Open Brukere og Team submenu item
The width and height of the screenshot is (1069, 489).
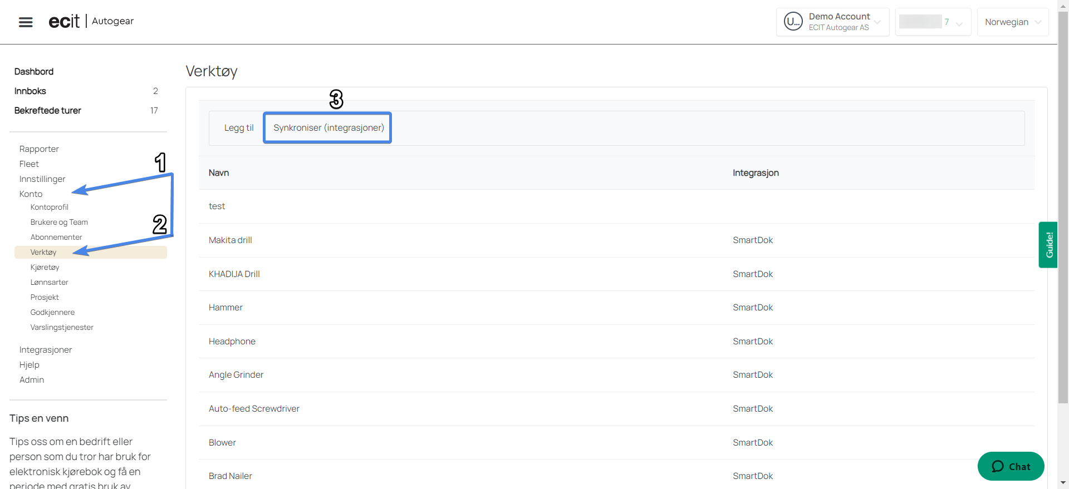59,223
